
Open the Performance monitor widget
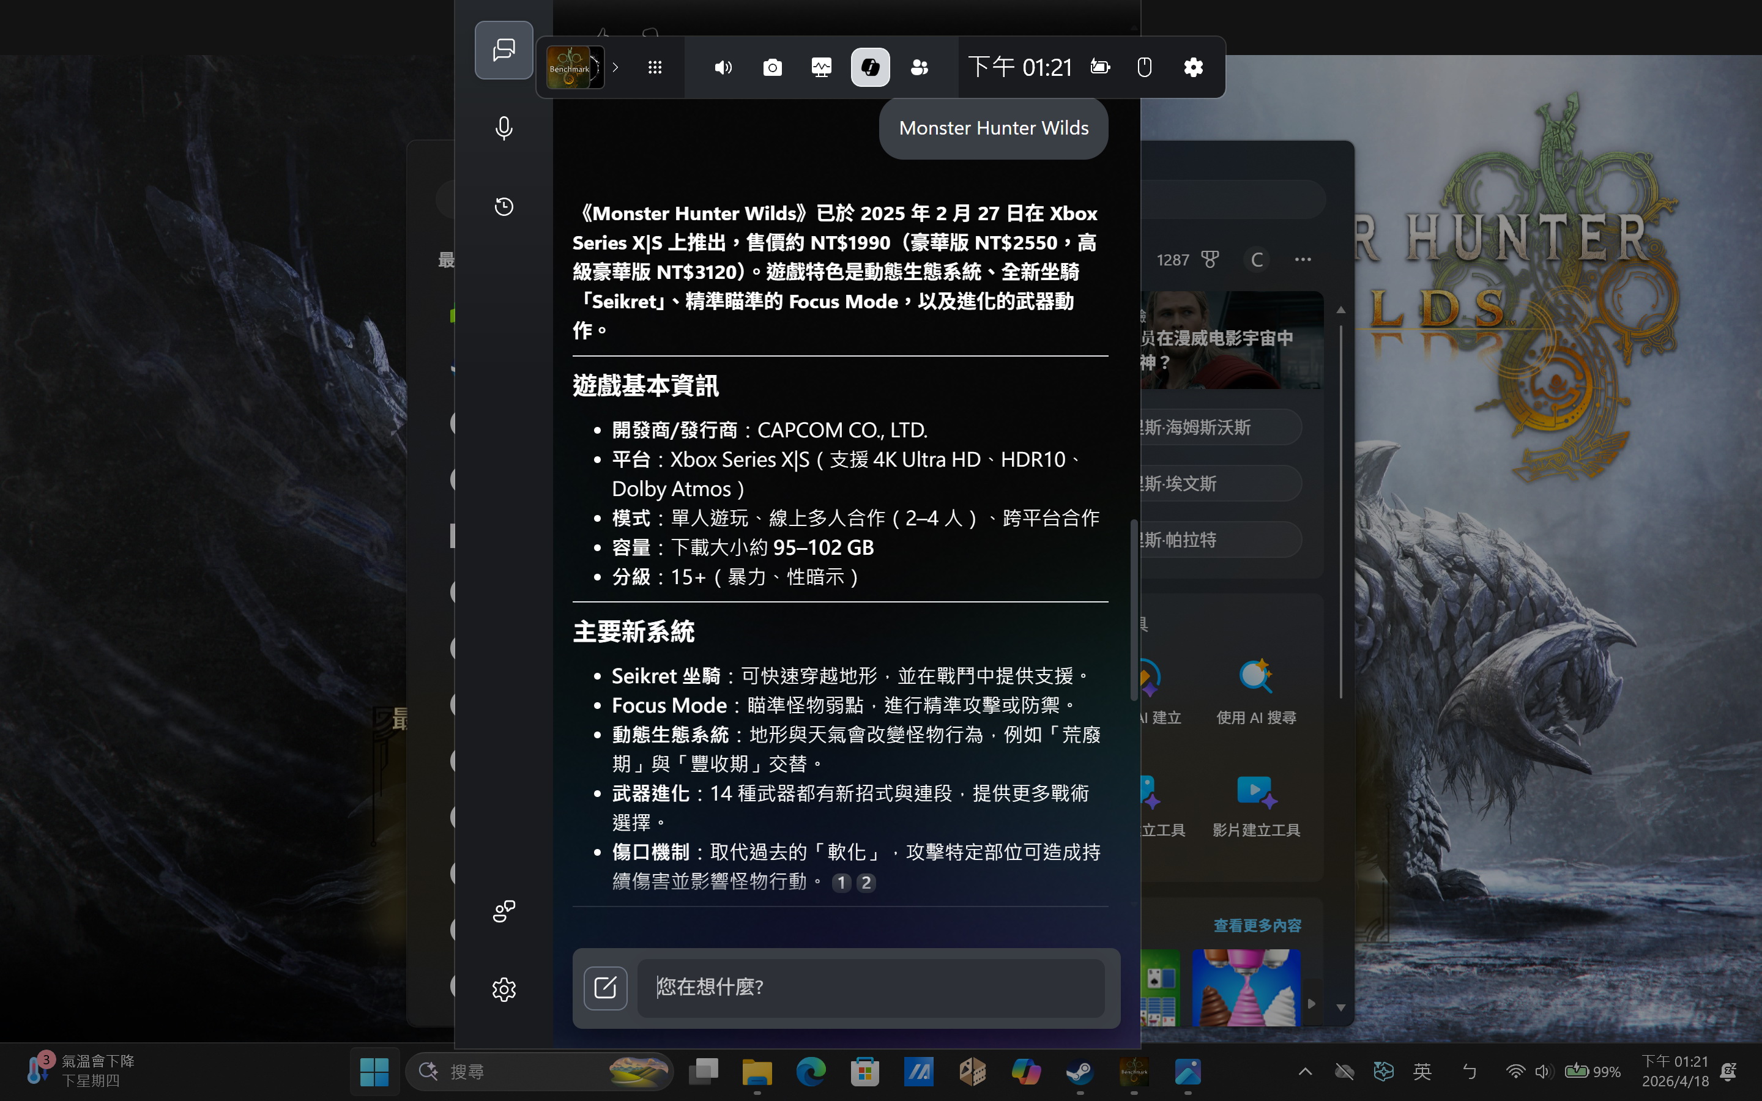[x=821, y=68]
